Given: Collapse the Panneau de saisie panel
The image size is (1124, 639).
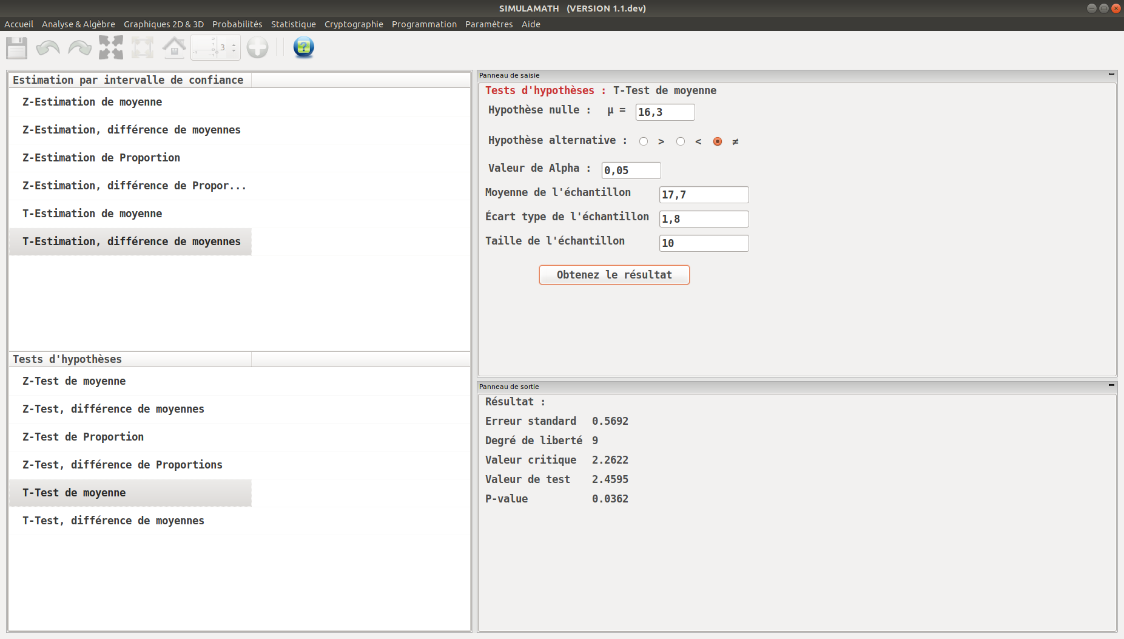Looking at the screenshot, I should (x=1111, y=74).
